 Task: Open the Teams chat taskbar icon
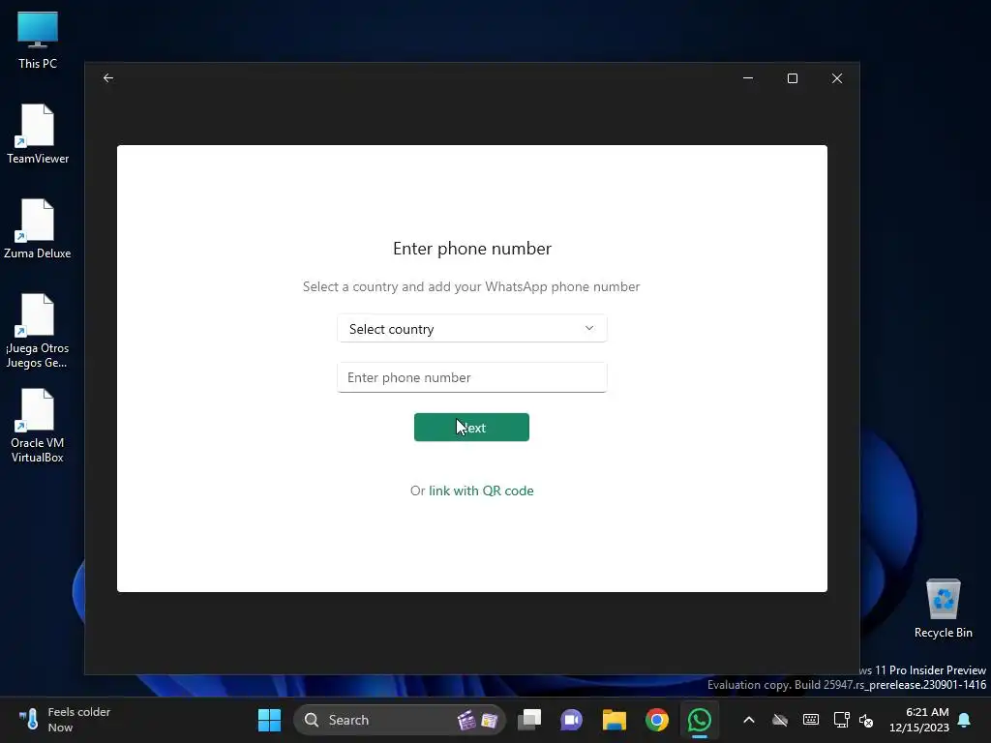(x=571, y=720)
